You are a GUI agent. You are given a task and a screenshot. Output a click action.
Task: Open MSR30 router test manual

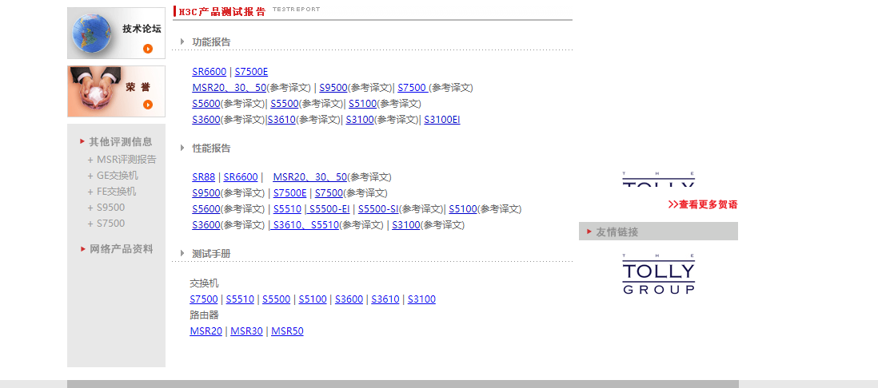(246, 331)
